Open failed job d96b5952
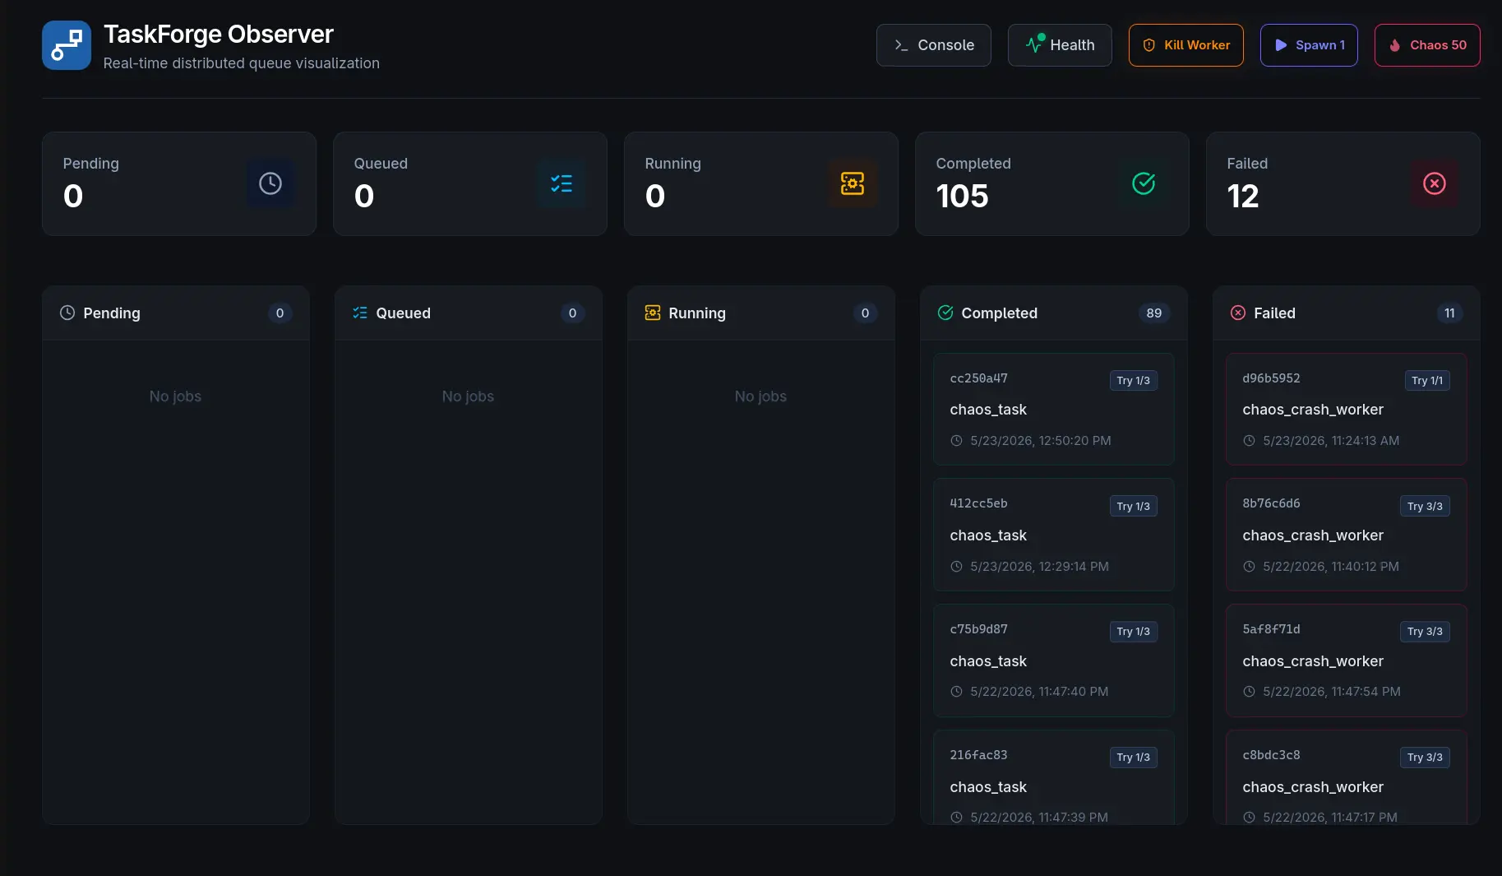The width and height of the screenshot is (1502, 876). coord(1346,409)
